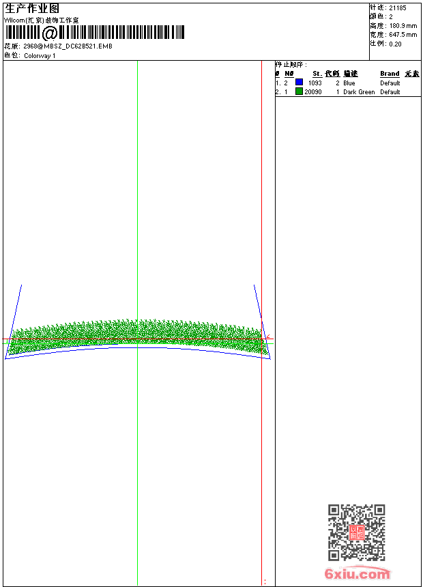Click the Colorway 1 label
This screenshot has height=587, width=423.
[40, 56]
